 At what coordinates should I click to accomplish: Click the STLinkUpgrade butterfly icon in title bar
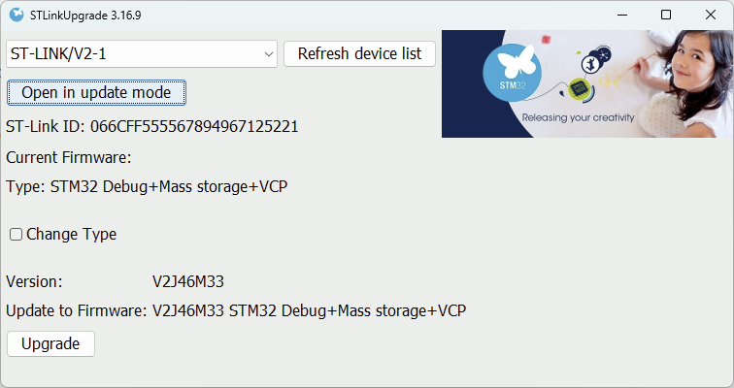[17, 15]
